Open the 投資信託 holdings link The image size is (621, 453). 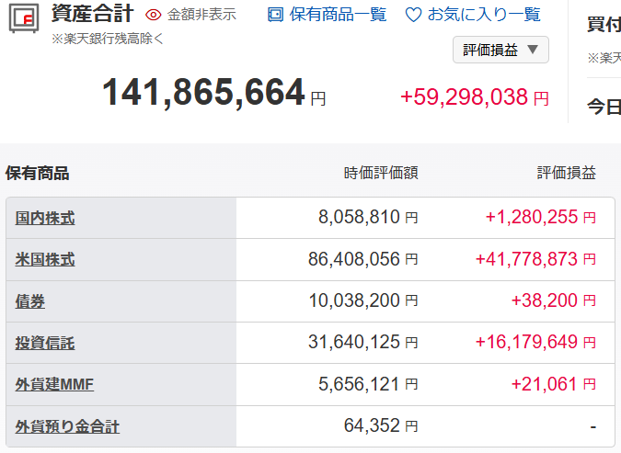[x=45, y=343]
